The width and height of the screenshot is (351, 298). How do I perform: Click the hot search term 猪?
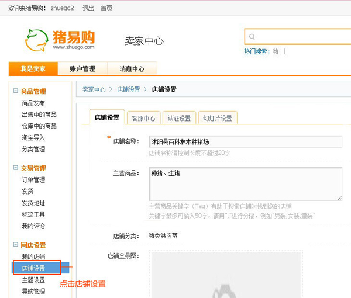[276, 51]
